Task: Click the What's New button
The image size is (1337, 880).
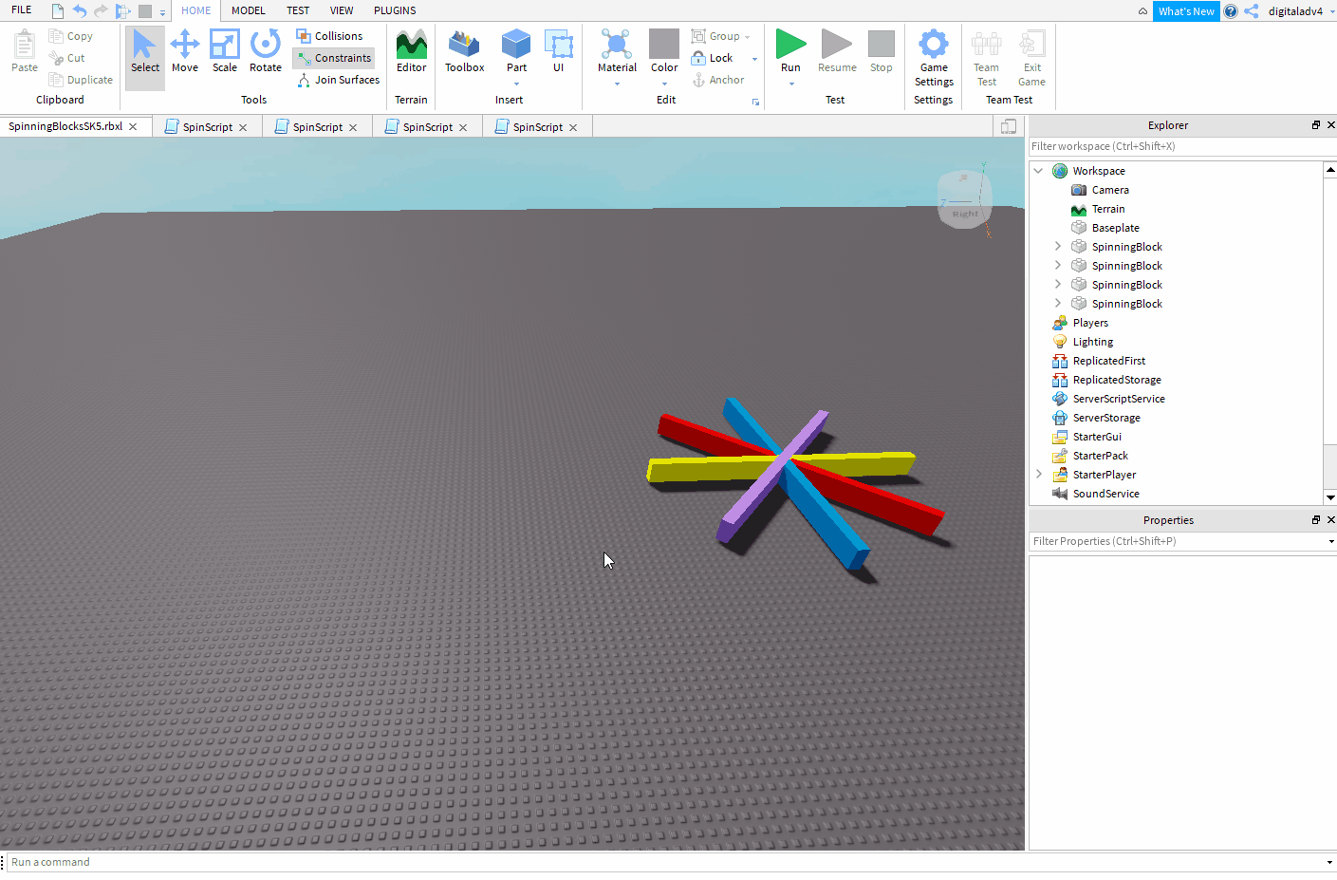Action: (x=1186, y=11)
